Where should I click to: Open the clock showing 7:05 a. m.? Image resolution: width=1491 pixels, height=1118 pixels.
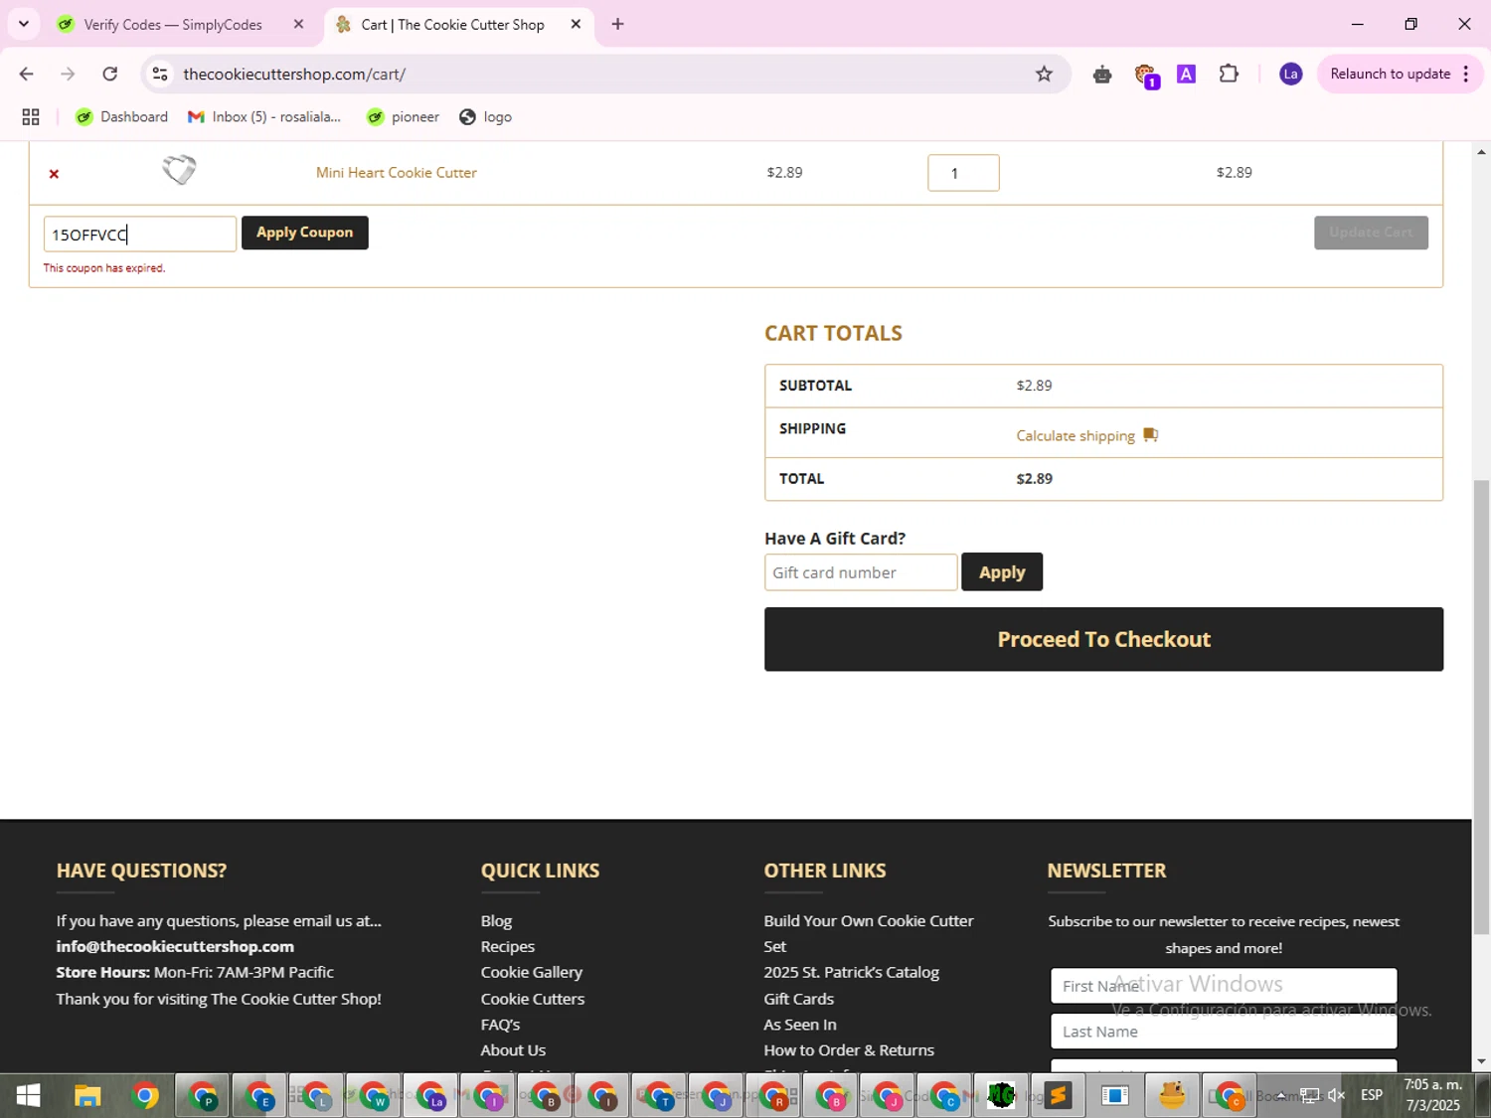click(x=1432, y=1095)
